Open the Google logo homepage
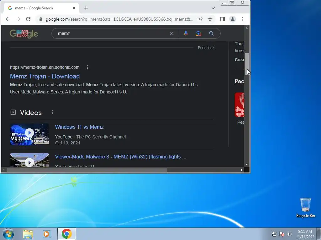The width and height of the screenshot is (321, 240). click(x=24, y=34)
